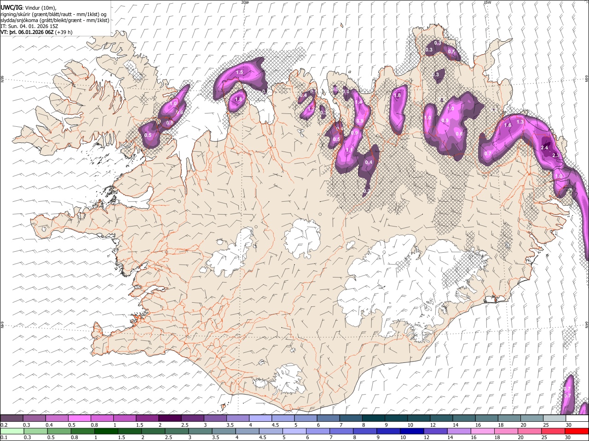Click the 'UWC/IG: Vindur (10m)' title text
Viewport: 589px width, 441px height.
point(29,8)
